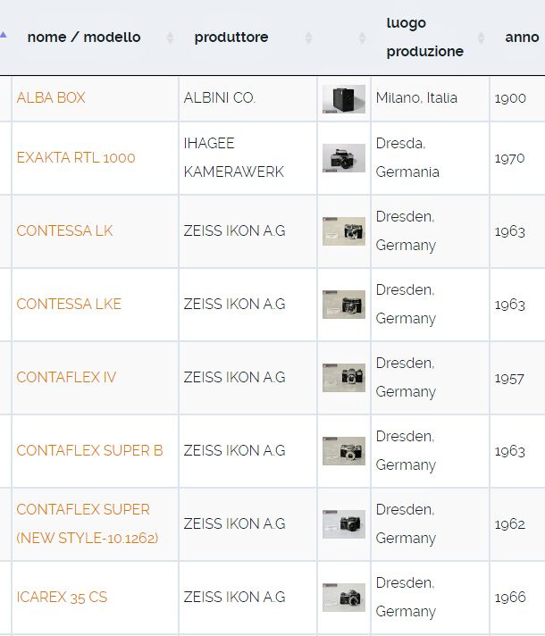This screenshot has width=545, height=636.
Task: Open the CONTAFLEX SUPER B link
Action: 89,450
